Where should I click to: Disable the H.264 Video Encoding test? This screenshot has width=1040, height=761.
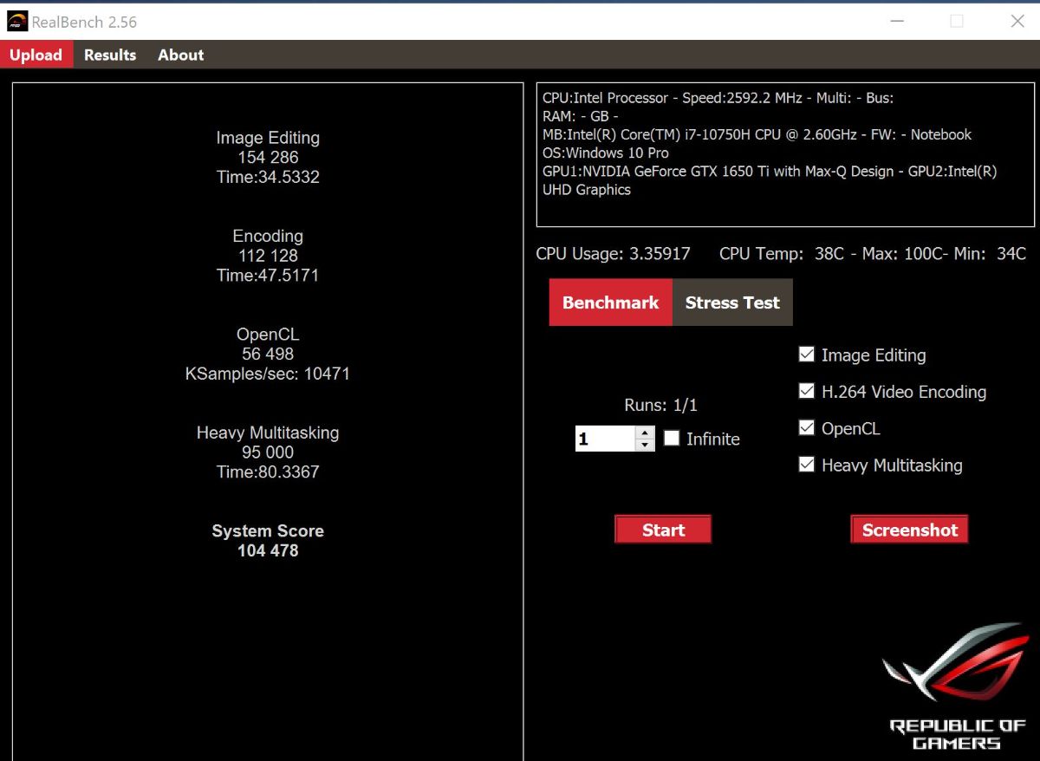point(806,391)
